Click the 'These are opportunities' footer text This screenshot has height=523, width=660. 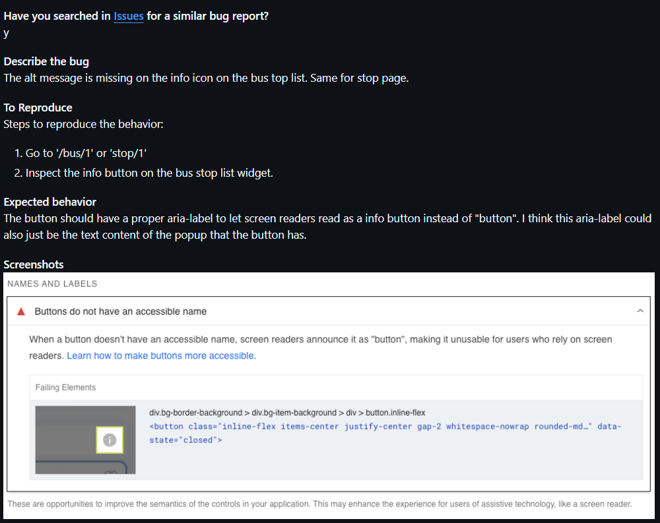coord(319,505)
